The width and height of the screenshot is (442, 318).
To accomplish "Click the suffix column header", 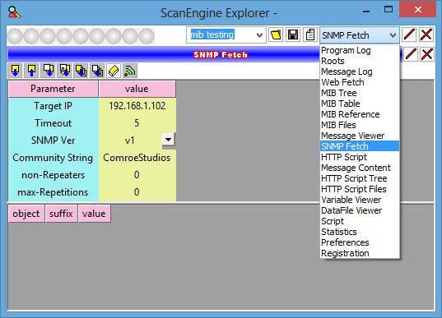I will (61, 214).
